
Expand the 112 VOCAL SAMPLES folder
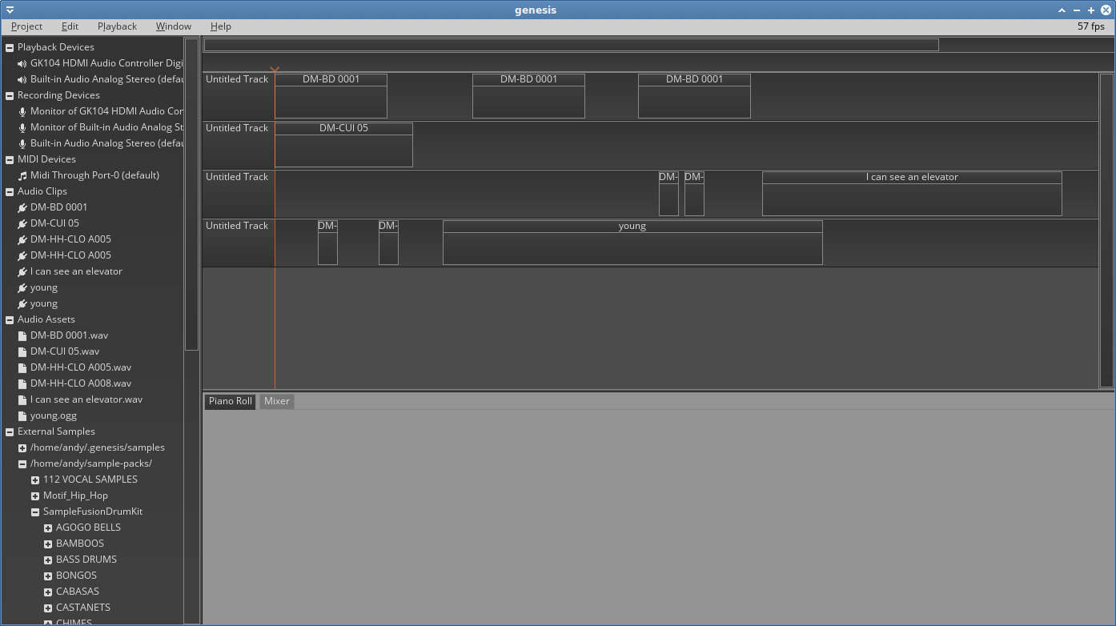point(34,480)
